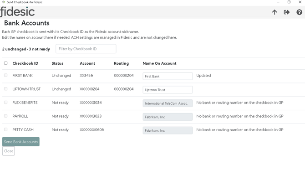Click the Name On Account column header
305x170 pixels.
(159, 63)
